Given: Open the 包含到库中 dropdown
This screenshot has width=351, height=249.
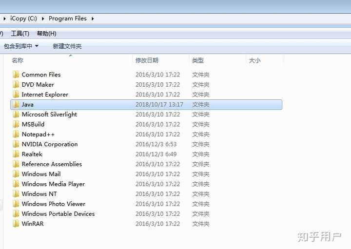Looking at the screenshot, I should (21, 46).
